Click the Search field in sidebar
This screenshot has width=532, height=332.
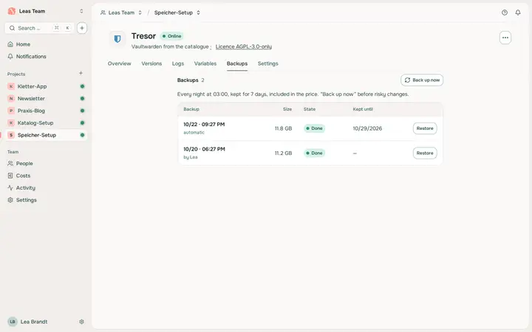click(x=39, y=28)
